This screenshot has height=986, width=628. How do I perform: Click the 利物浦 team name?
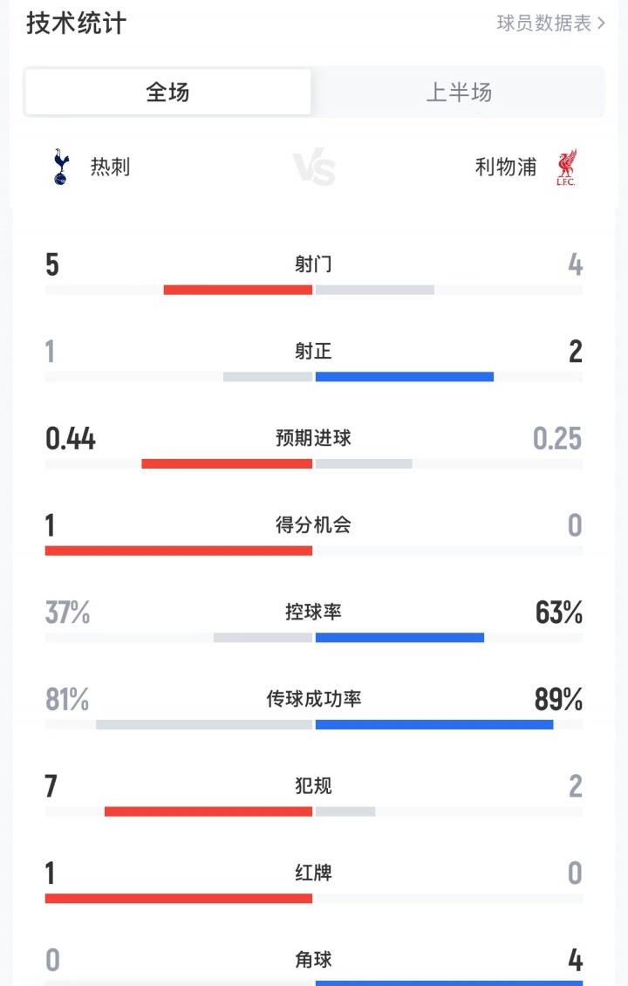tap(506, 167)
